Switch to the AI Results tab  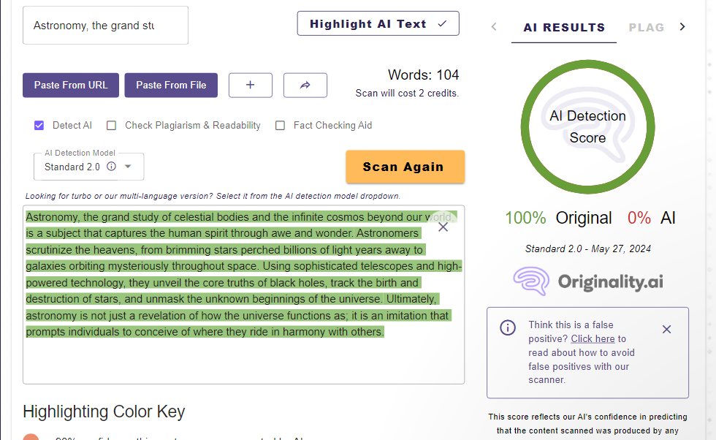[564, 28]
